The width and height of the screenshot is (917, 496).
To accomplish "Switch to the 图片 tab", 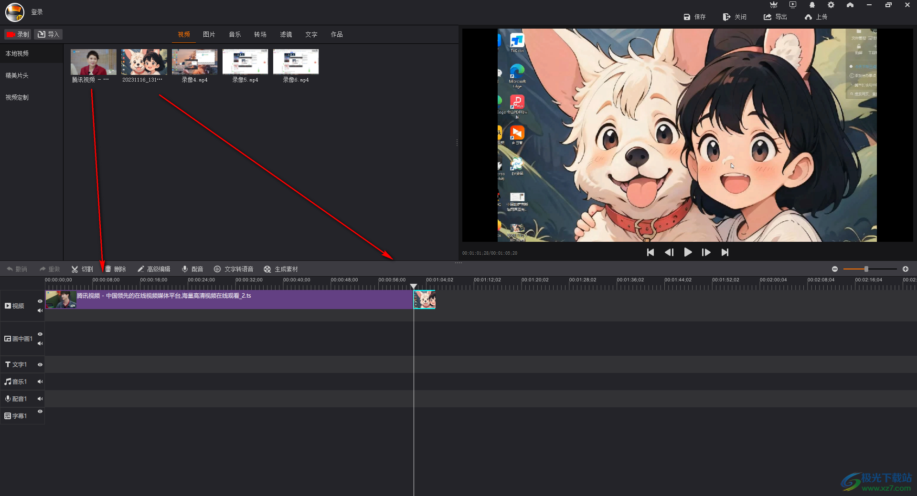I will (x=209, y=34).
